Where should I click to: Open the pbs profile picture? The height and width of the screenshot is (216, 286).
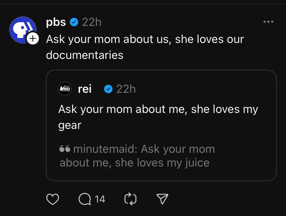22,29
